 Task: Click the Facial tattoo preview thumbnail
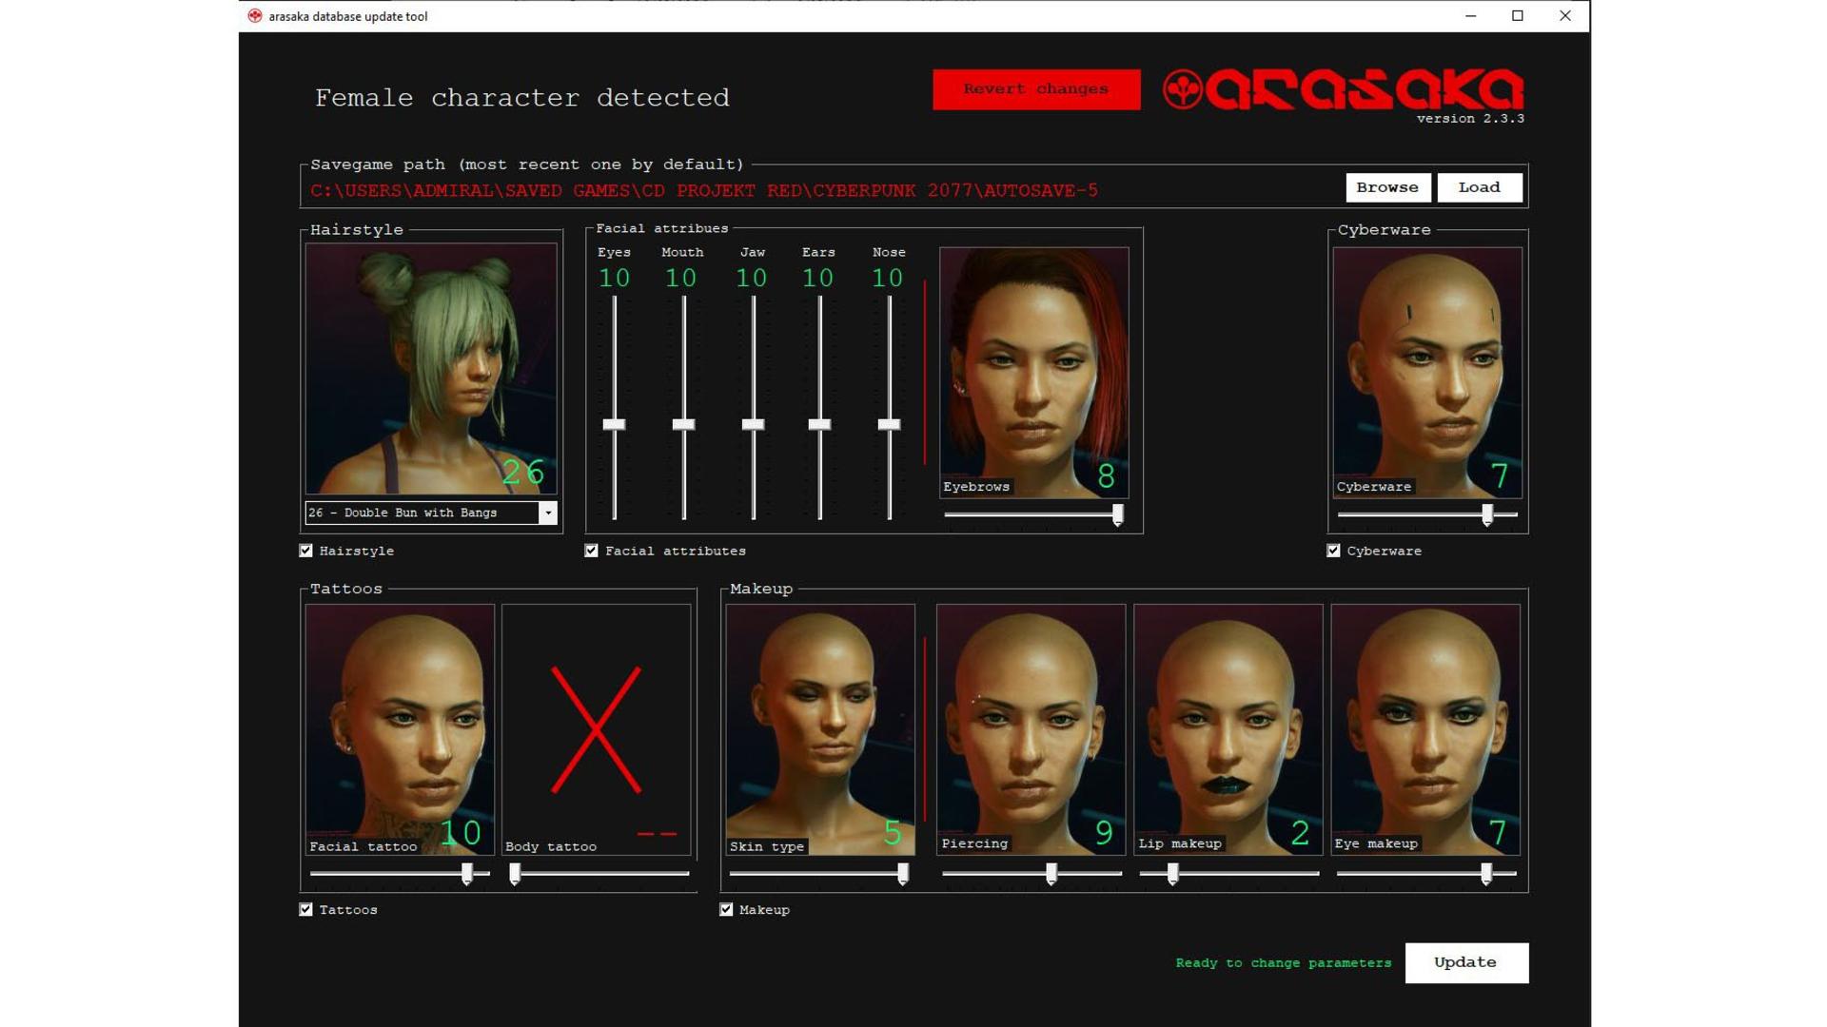click(400, 729)
